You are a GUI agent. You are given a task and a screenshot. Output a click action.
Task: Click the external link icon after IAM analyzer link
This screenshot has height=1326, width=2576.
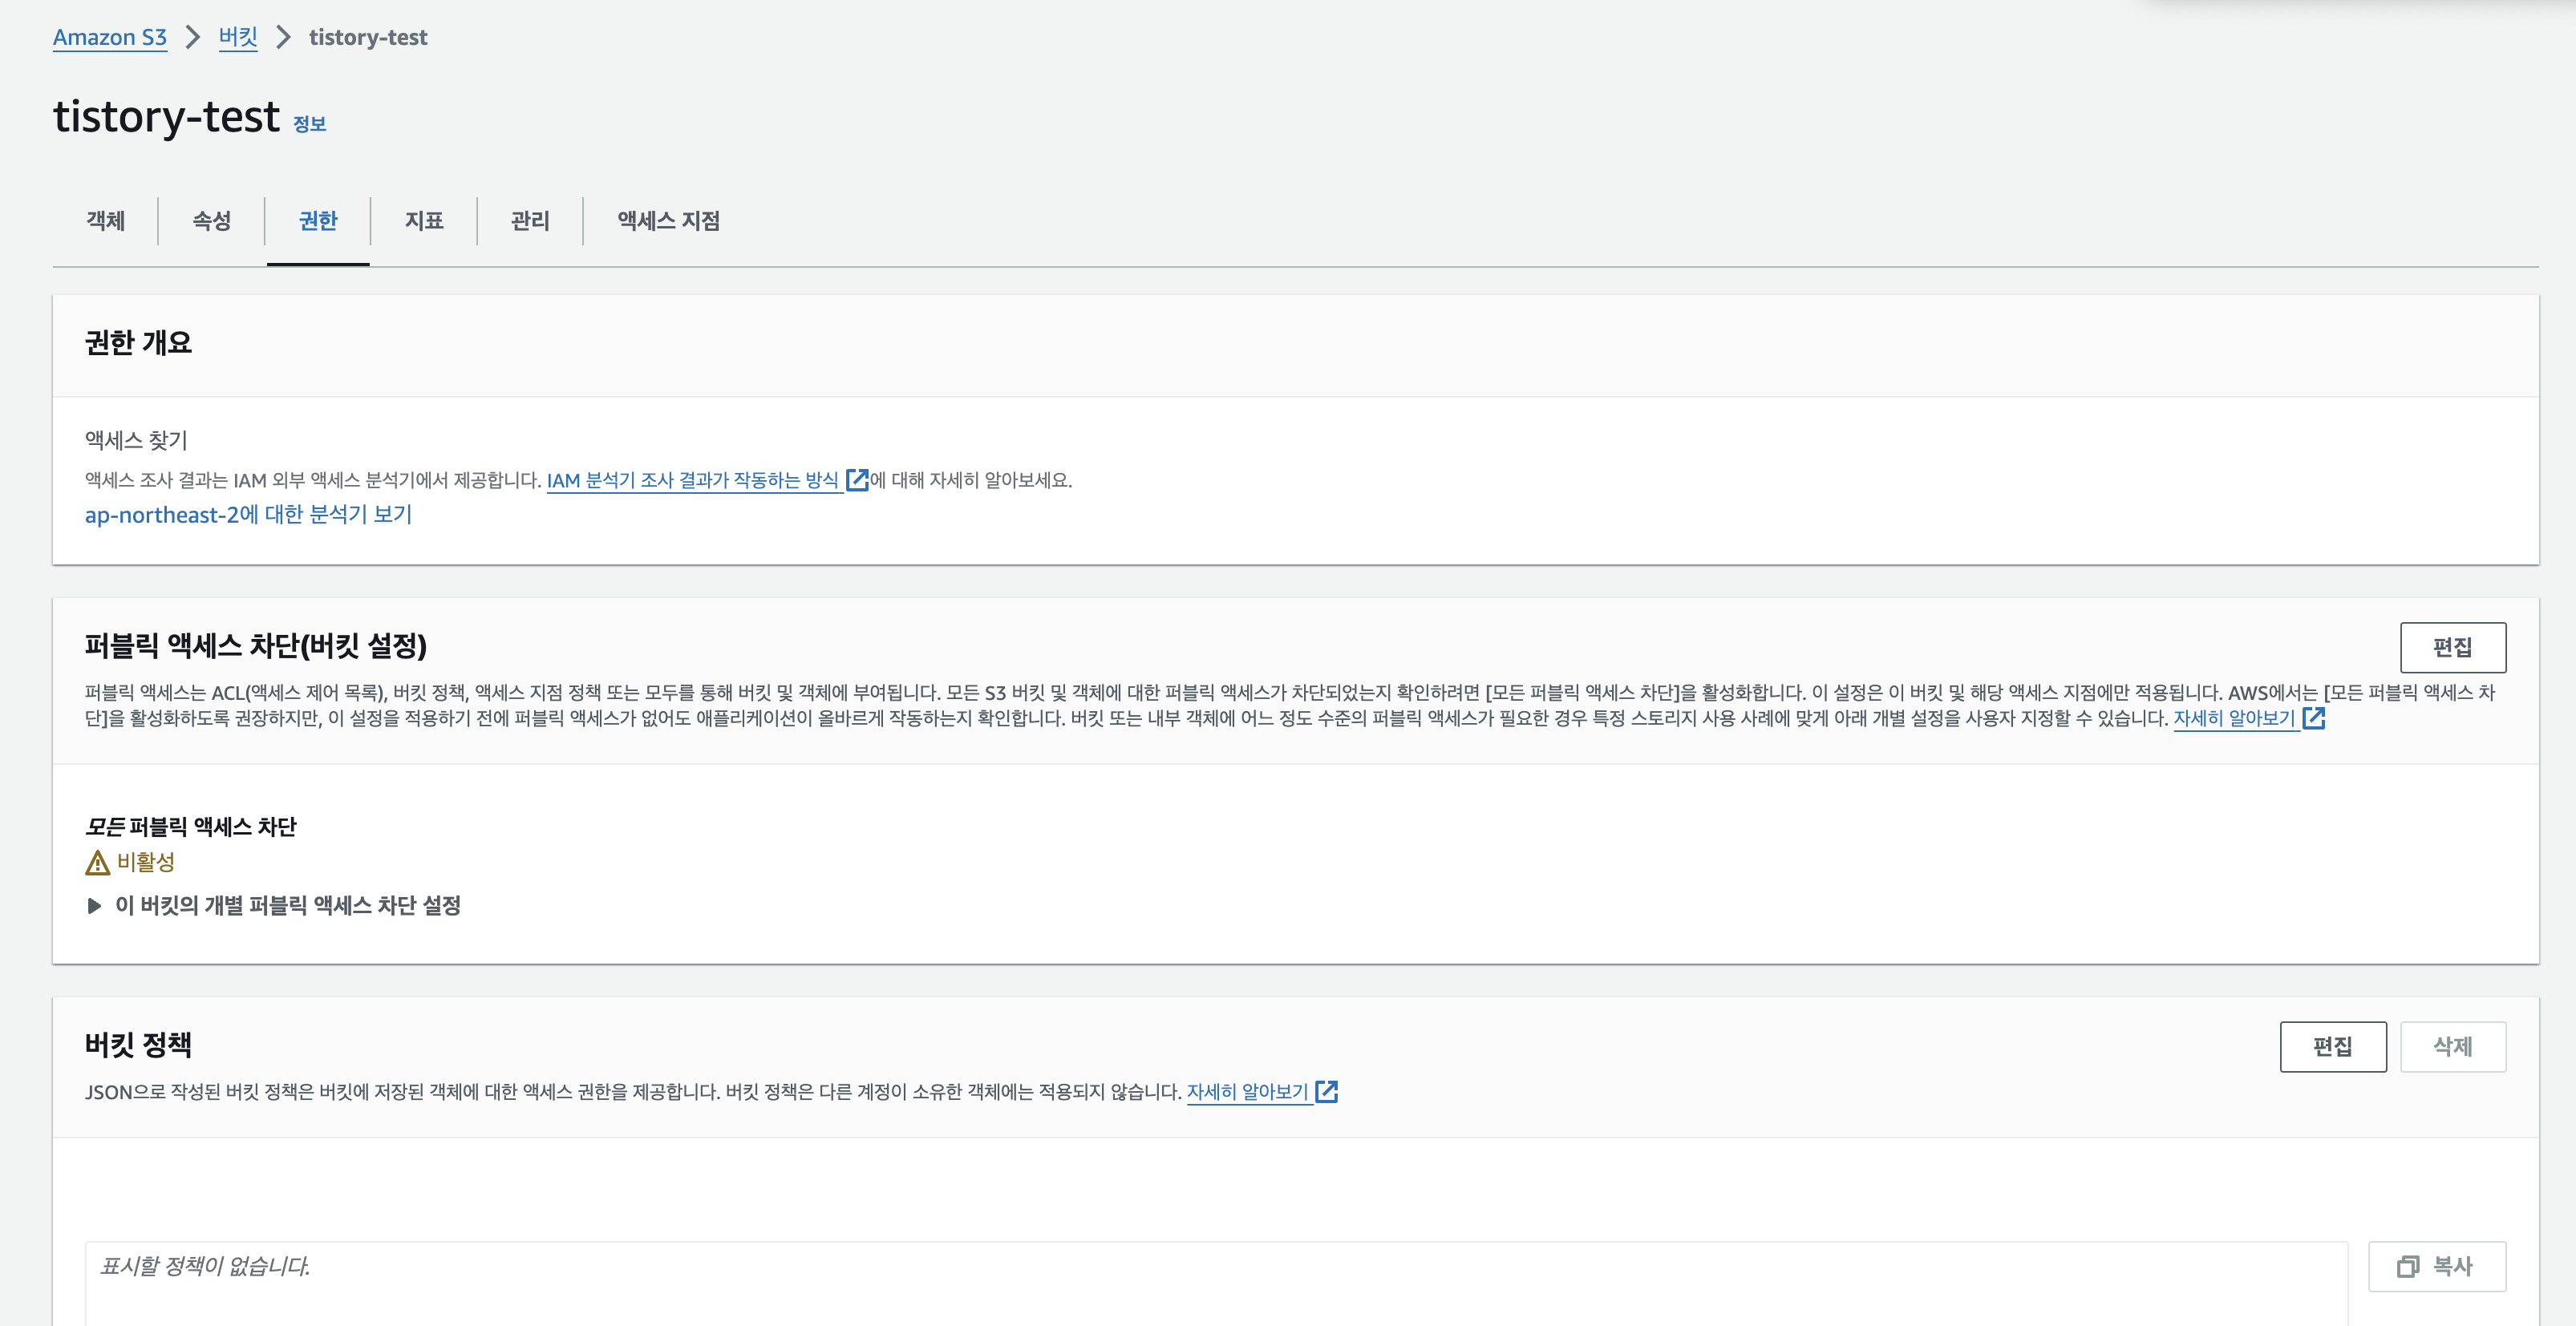[856, 480]
